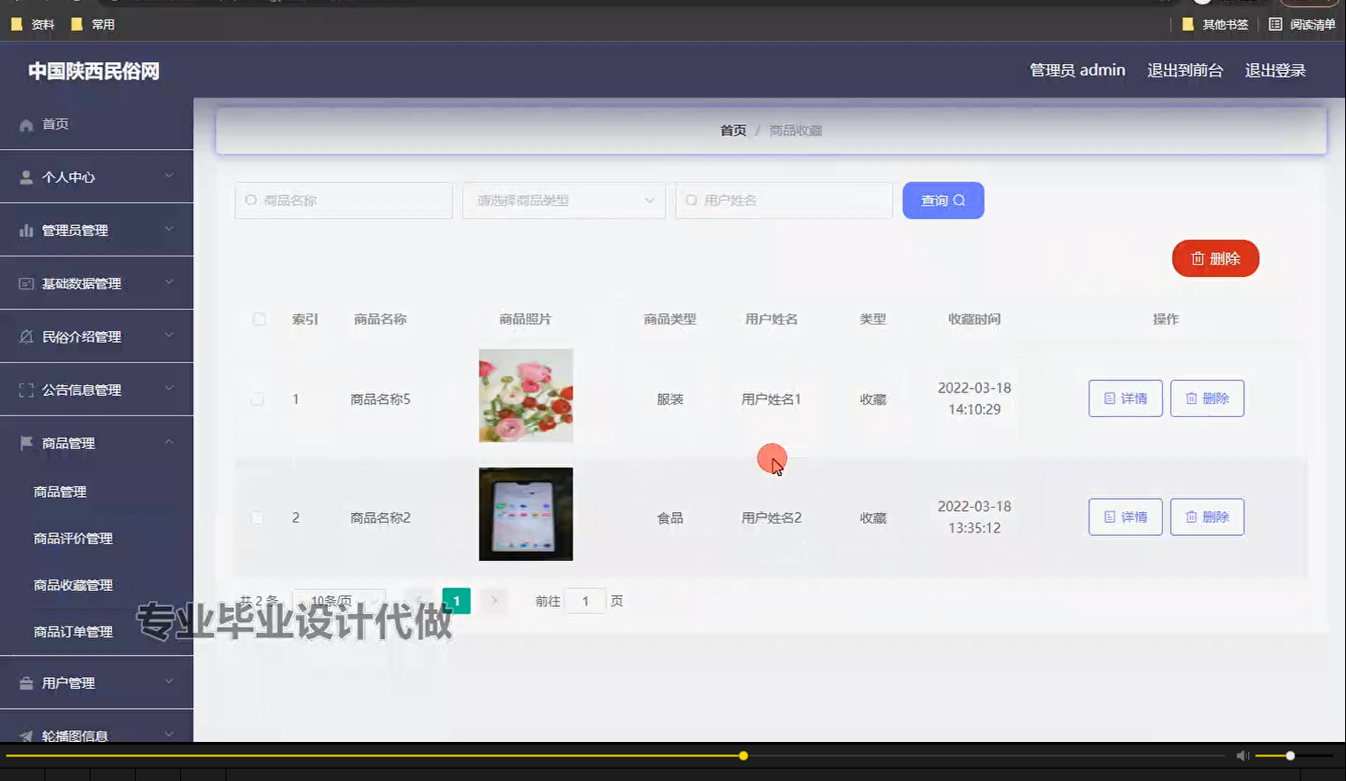Click the bar-chart icon beside 管理员管理
The image size is (1346, 781).
pos(25,229)
